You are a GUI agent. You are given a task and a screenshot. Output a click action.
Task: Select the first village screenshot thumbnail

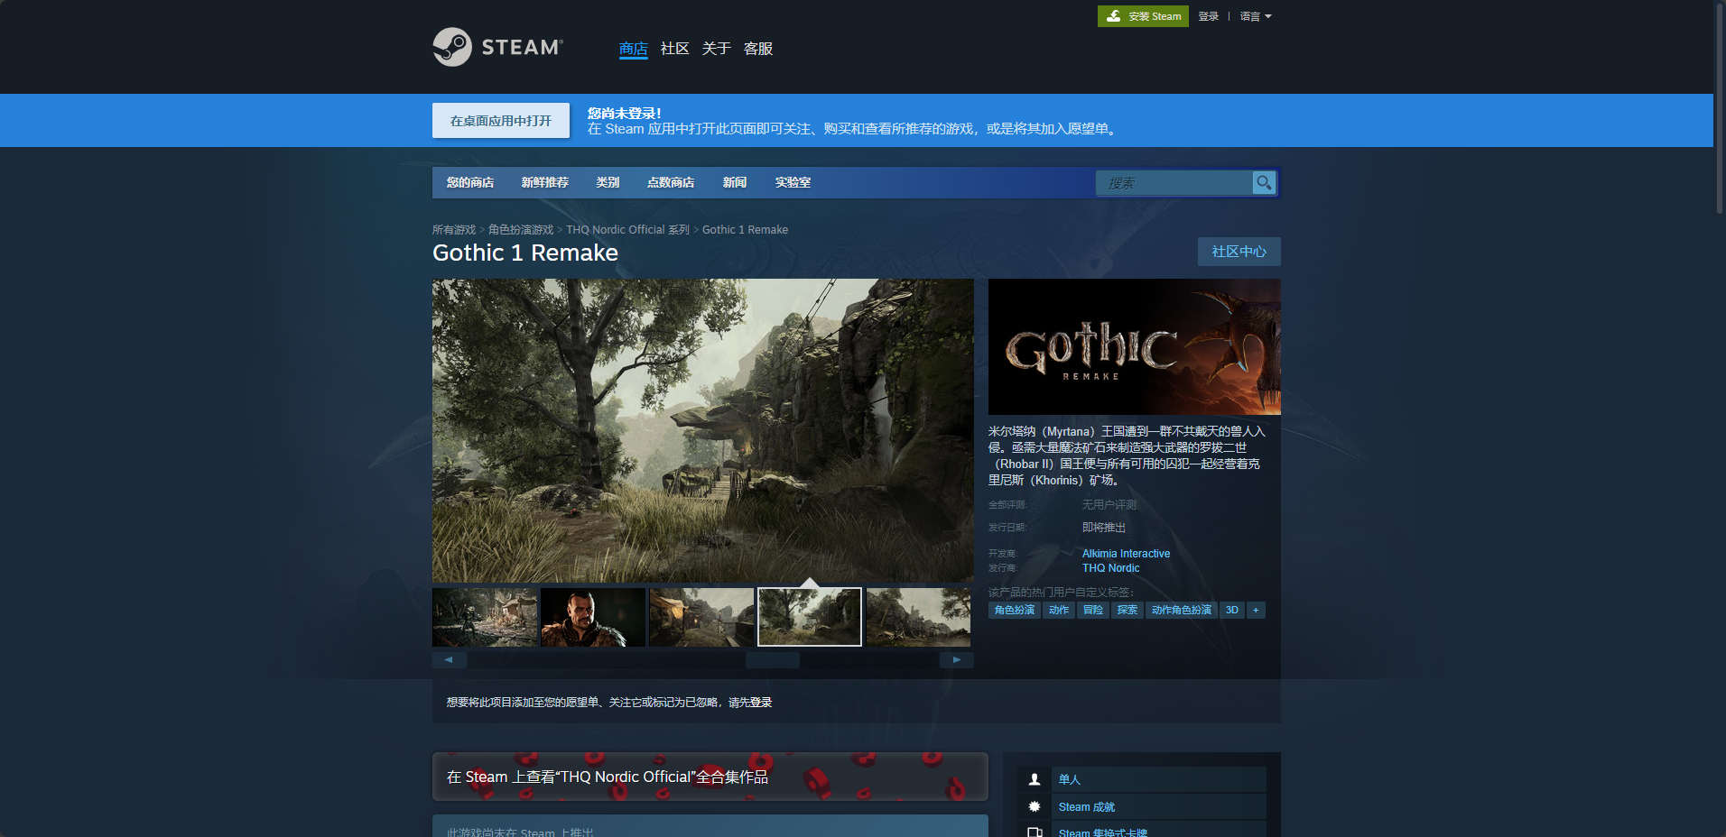[485, 617]
